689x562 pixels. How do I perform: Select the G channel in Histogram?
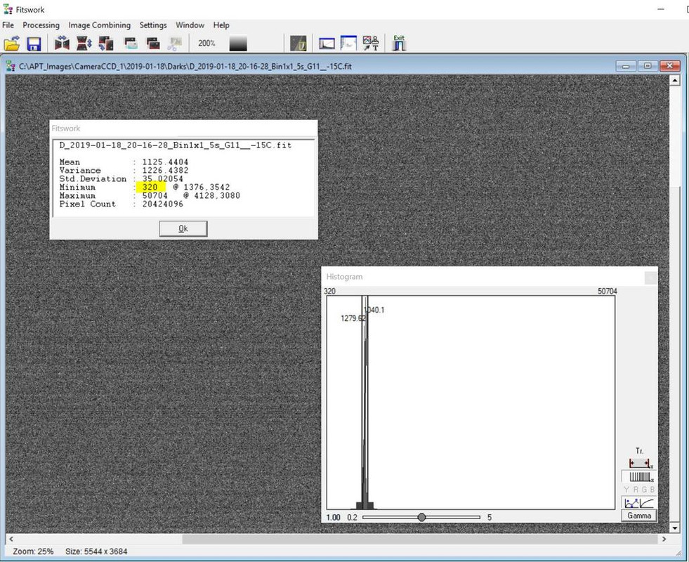coord(644,490)
